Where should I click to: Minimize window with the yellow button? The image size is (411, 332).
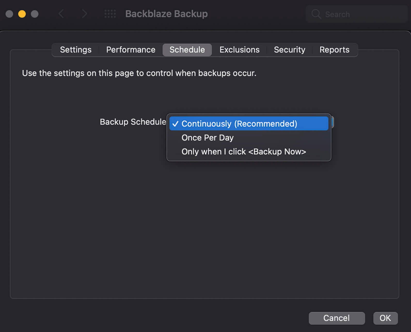click(22, 14)
